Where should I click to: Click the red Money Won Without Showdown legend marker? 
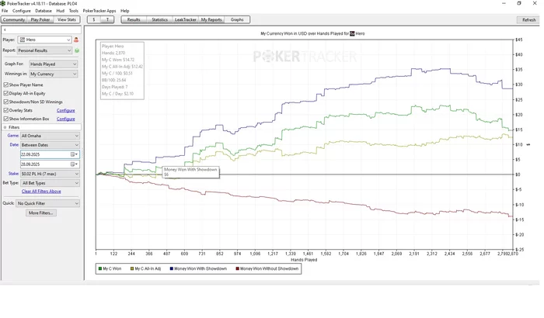click(x=237, y=269)
